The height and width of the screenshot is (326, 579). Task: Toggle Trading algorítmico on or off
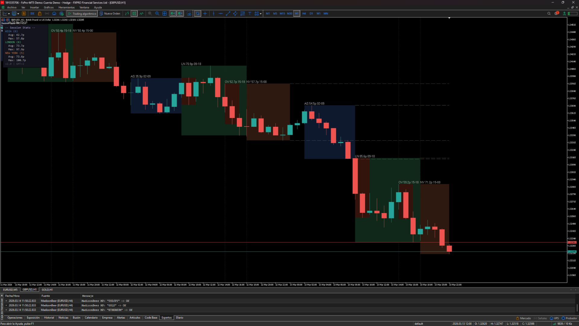tap(82, 14)
